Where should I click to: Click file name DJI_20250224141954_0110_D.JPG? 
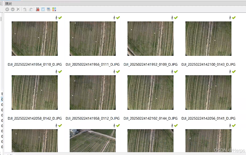(x=35, y=64)
